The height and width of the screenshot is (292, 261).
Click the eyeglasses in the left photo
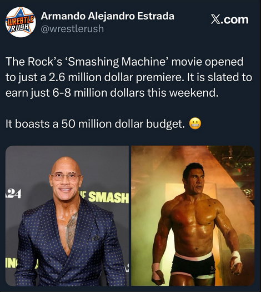[66, 177]
